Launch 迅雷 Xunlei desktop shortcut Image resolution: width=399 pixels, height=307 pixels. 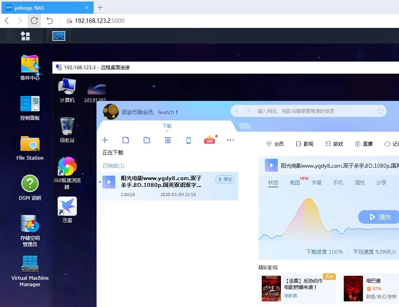tap(67, 210)
